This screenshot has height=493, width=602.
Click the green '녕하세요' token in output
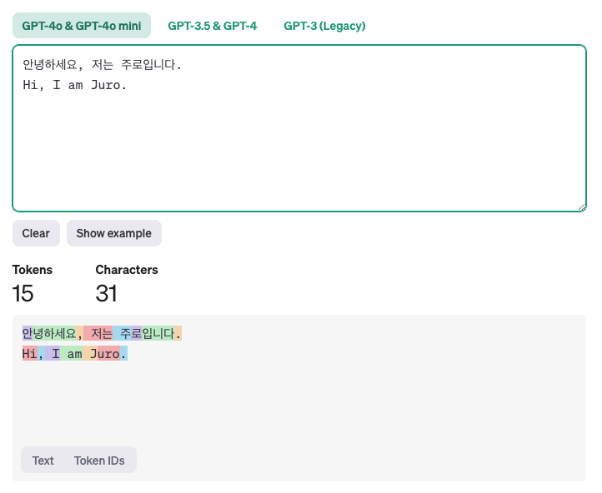(x=54, y=333)
